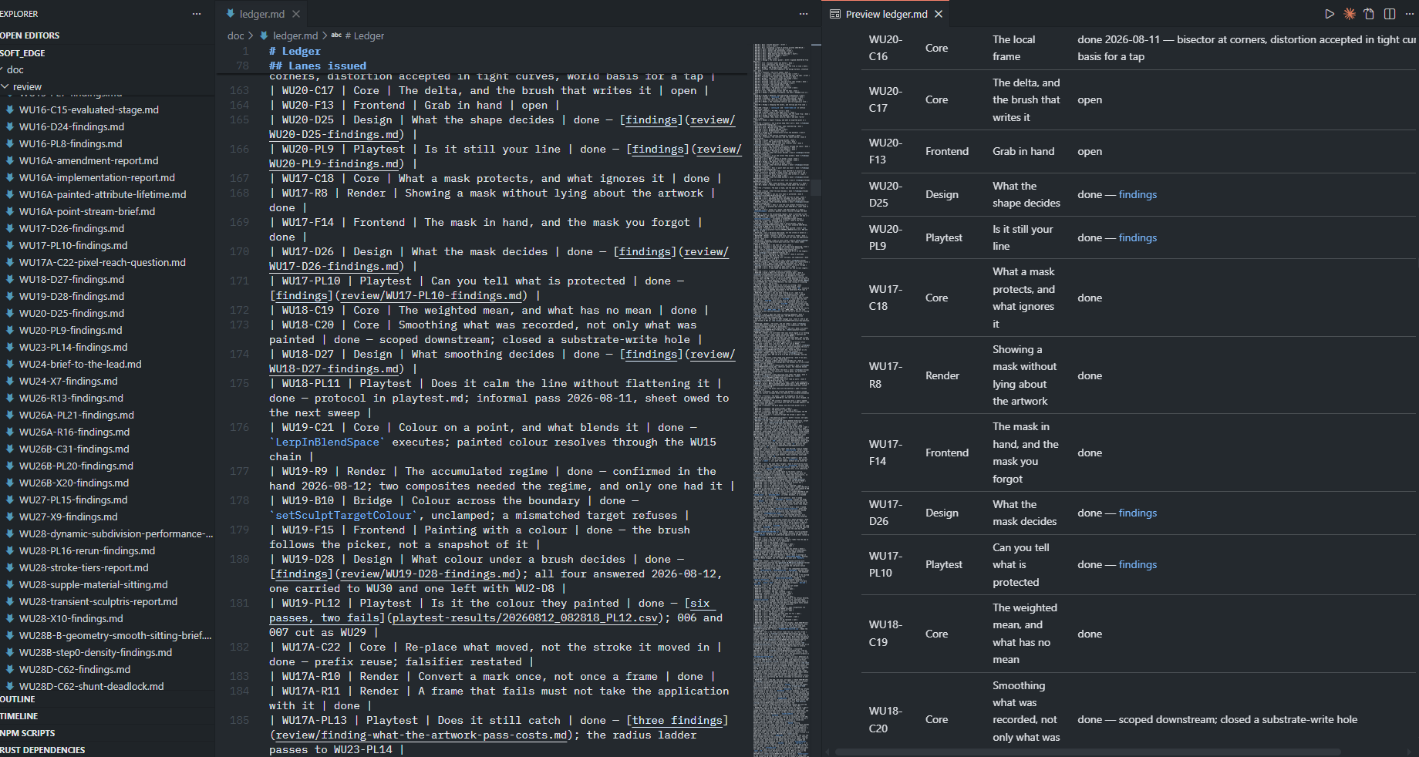Expand the OUTLINE section
The width and height of the screenshot is (1419, 757).
107,699
